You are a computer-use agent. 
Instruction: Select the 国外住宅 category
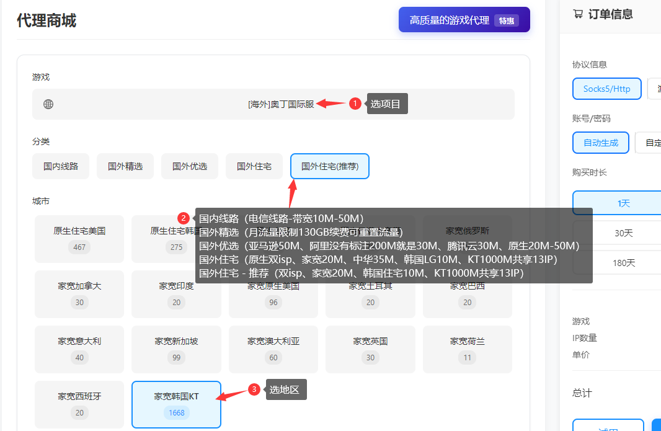coord(254,166)
